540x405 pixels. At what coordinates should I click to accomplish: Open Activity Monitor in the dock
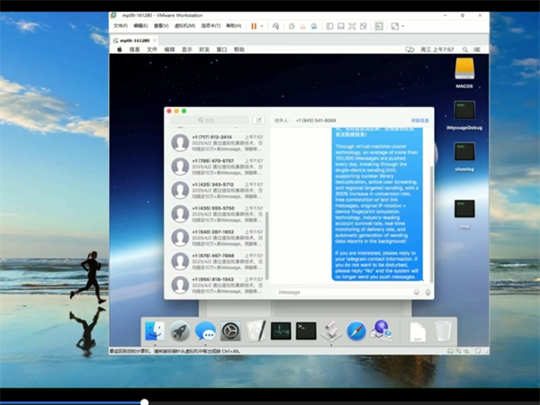point(281,330)
